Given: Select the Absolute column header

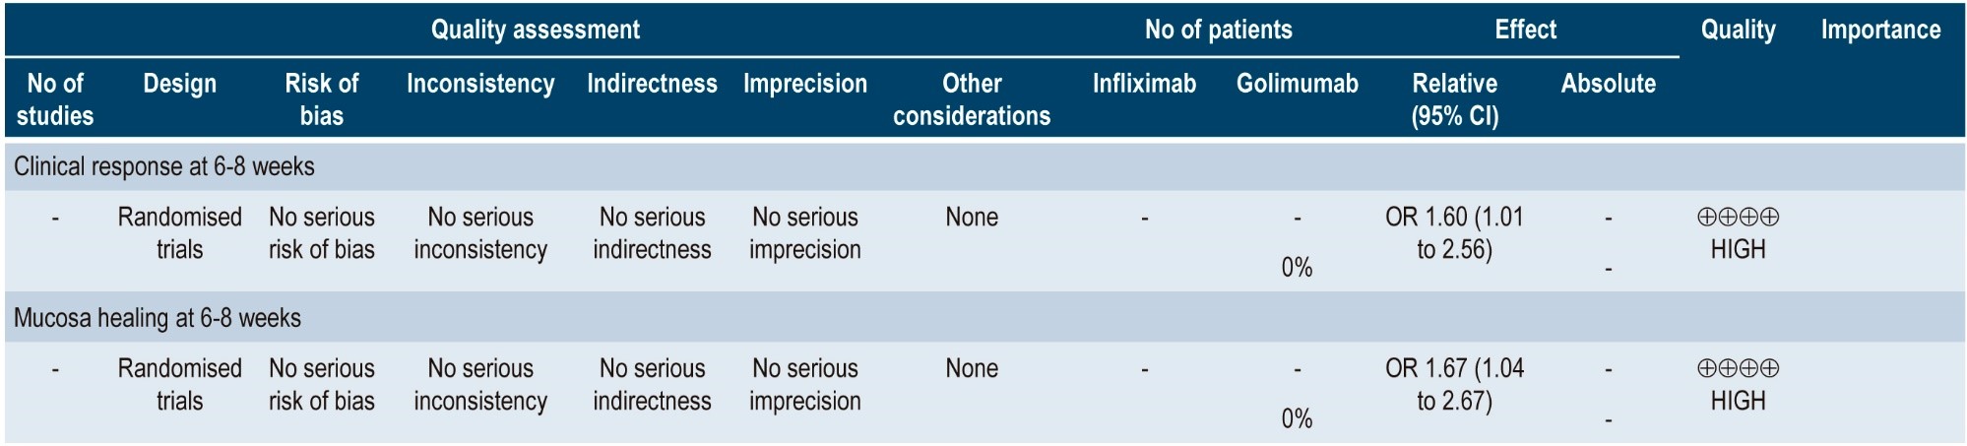Looking at the screenshot, I should tap(1608, 84).
